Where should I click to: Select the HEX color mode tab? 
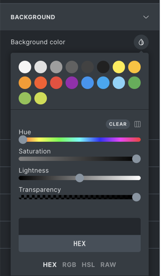(x=50, y=265)
